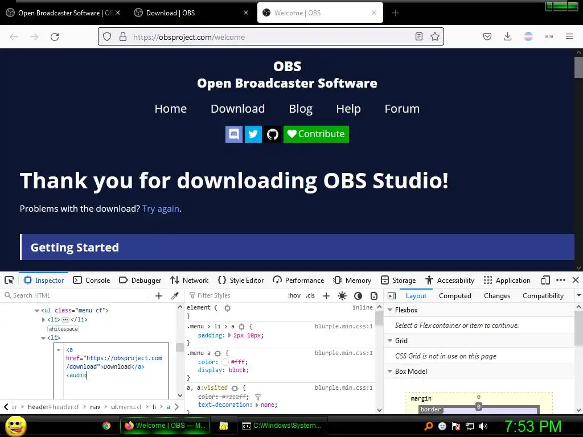Image resolution: width=583 pixels, height=437 pixels.
Task: Open the Twitter icon on OBS page
Action: point(253,134)
